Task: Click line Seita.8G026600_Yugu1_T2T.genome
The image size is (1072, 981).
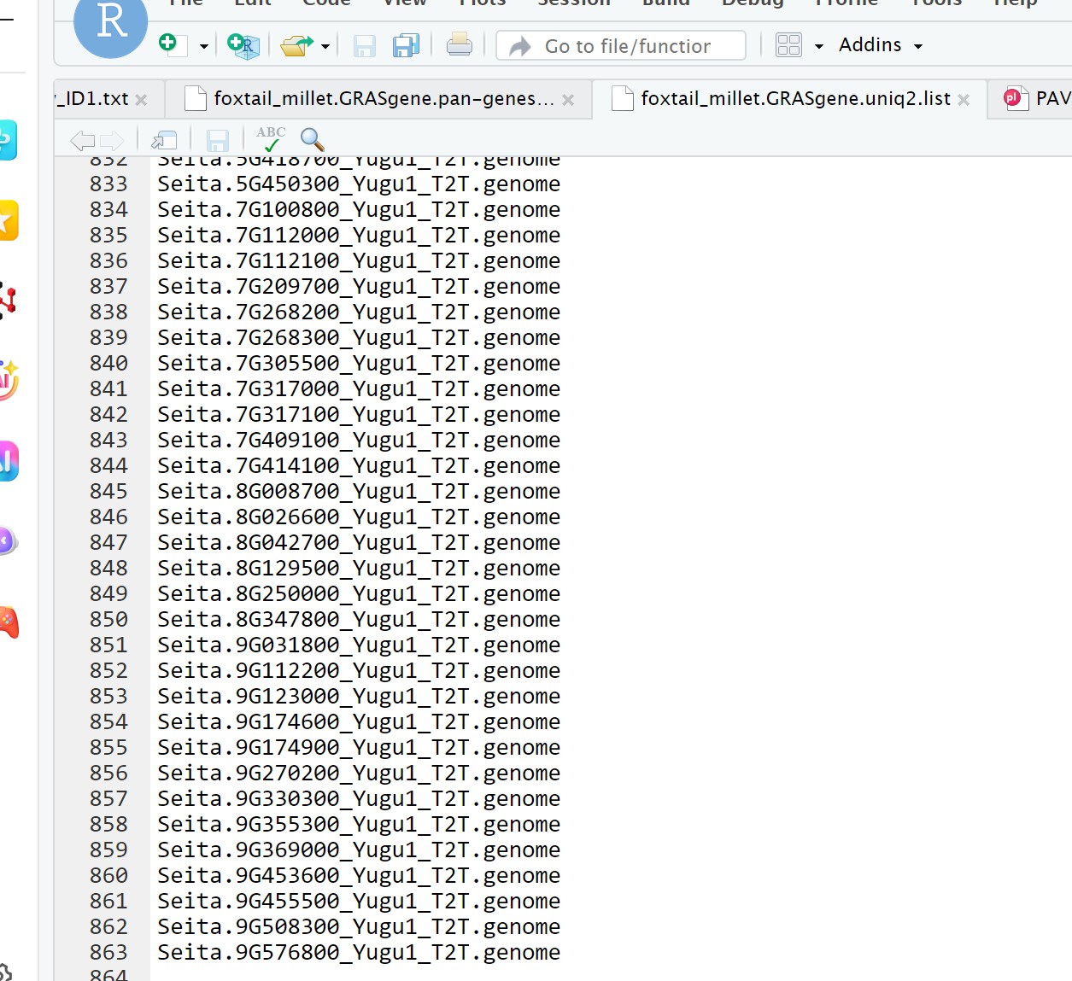Action: click(x=359, y=517)
